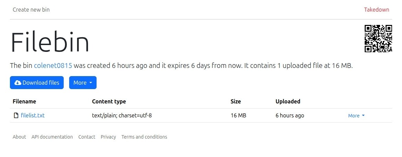Click the QR code image
This screenshot has height=157, width=402.
pos(378,38)
